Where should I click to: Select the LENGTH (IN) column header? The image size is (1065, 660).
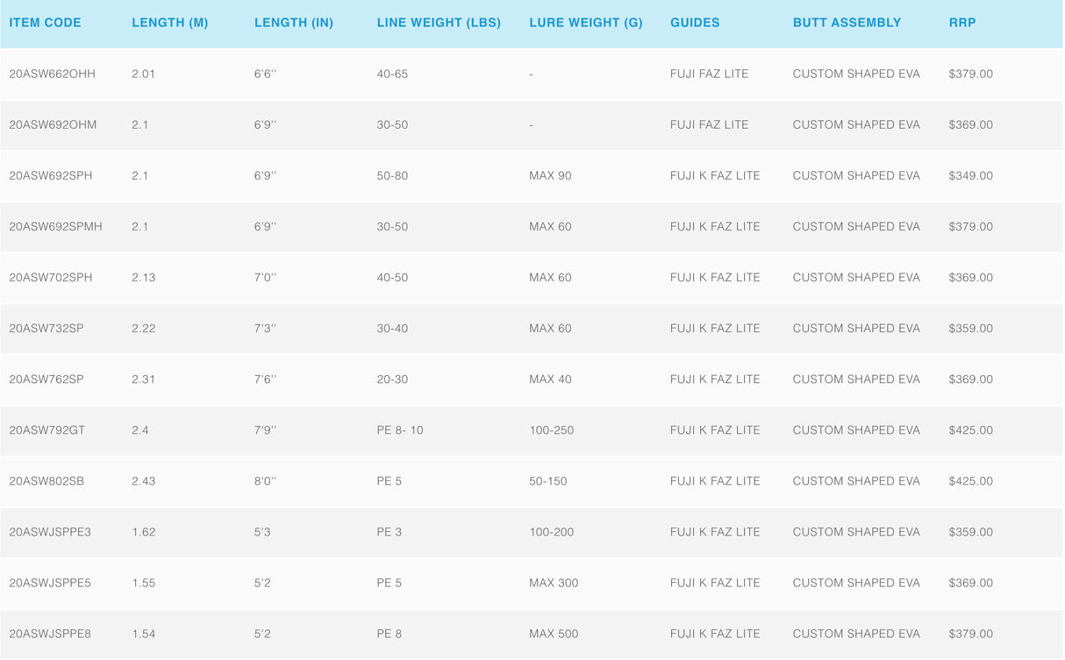click(293, 23)
